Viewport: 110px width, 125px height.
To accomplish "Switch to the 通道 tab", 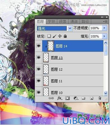I will [x=74, y=22].
